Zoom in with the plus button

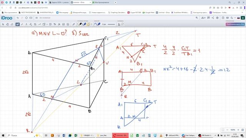coord(238,130)
